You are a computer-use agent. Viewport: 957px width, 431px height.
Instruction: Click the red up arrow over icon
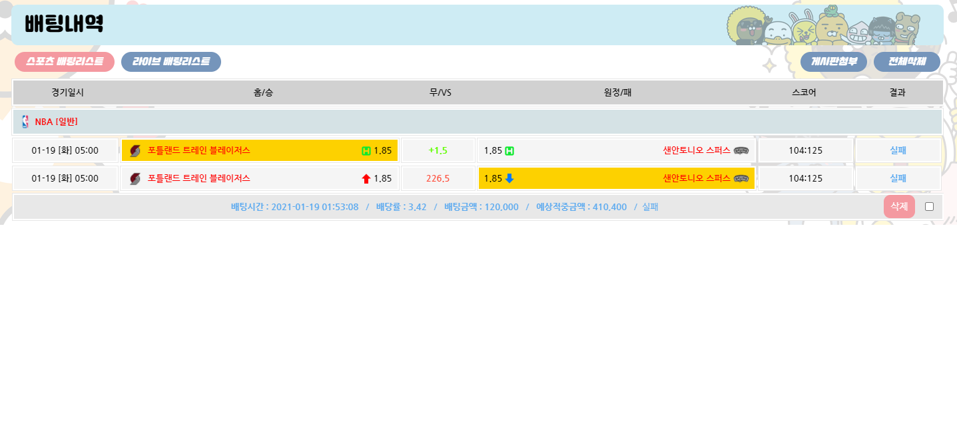pyautogui.click(x=366, y=179)
